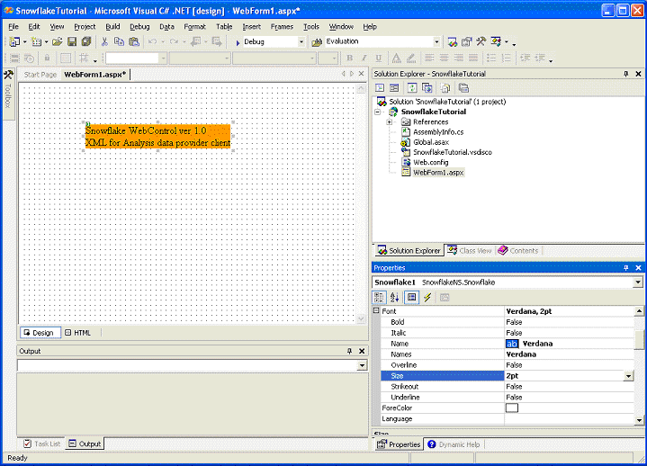Click the Paste clipboard icon
647x466 pixels.
134,41
